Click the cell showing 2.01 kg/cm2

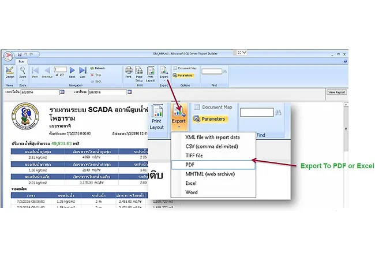click(37, 183)
